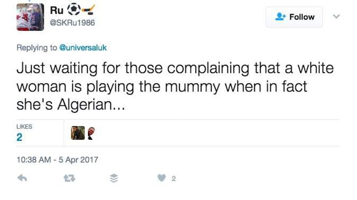Click the like count beside heart
The image size is (357, 200).
(174, 179)
